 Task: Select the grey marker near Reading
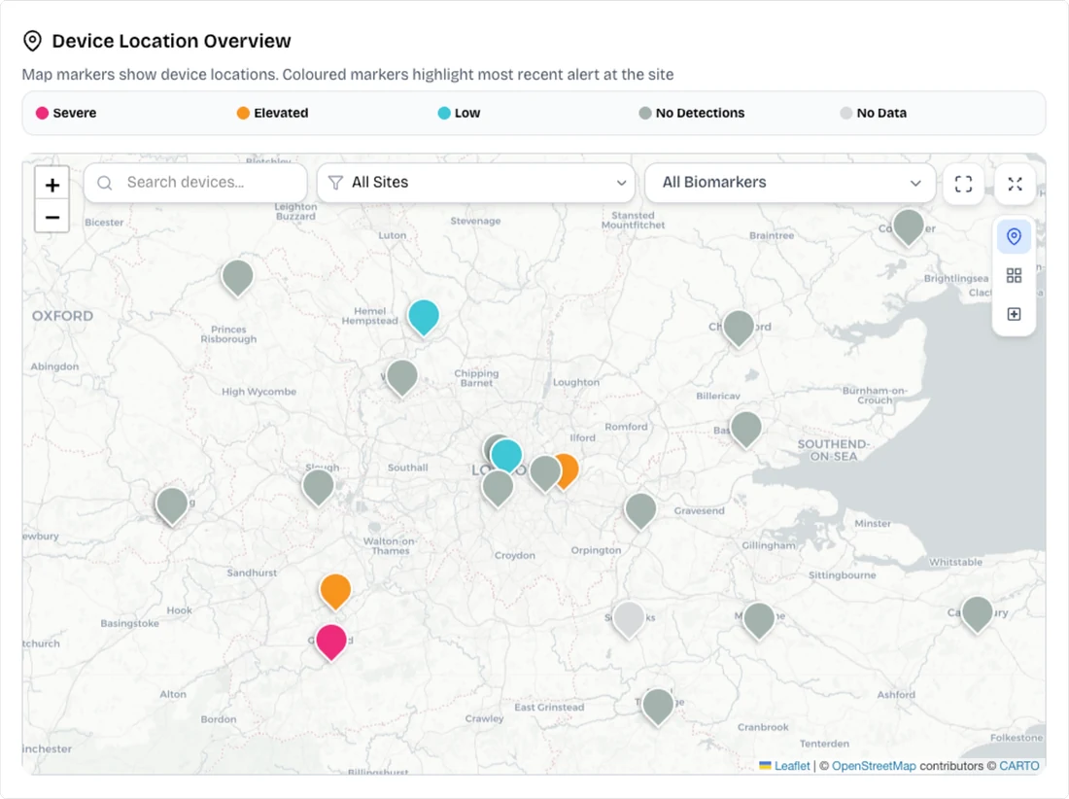[172, 506]
